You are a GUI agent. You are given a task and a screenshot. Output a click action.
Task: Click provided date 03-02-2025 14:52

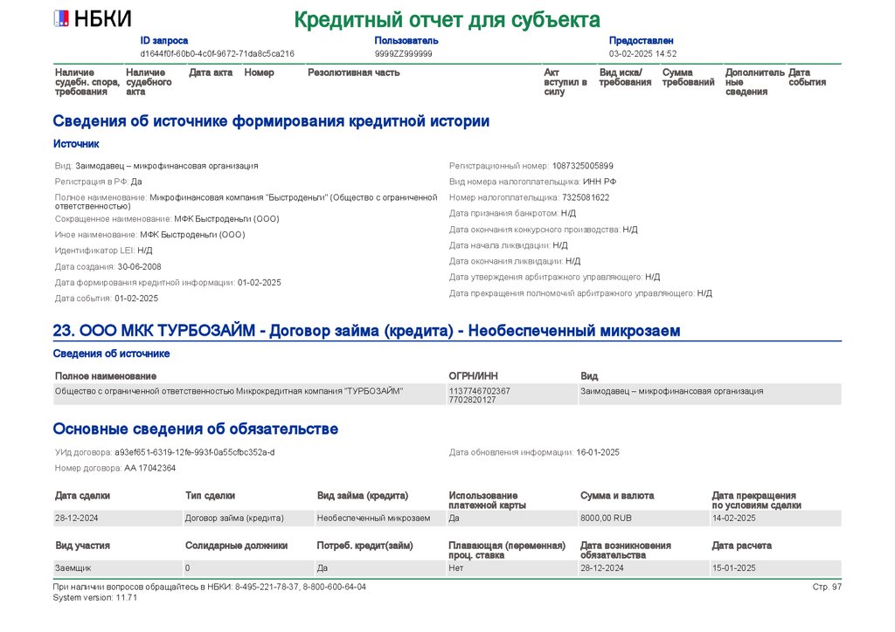642,53
